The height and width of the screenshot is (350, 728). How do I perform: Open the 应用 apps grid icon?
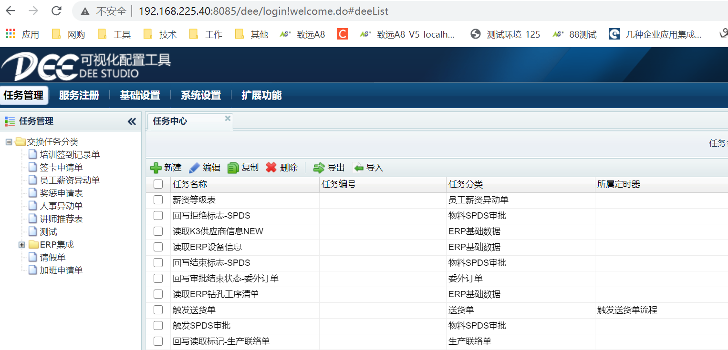[10, 34]
